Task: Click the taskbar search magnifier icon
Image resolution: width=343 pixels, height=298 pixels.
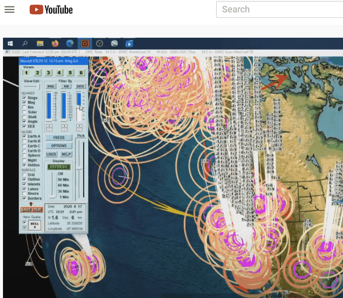Action: pyautogui.click(x=25, y=43)
